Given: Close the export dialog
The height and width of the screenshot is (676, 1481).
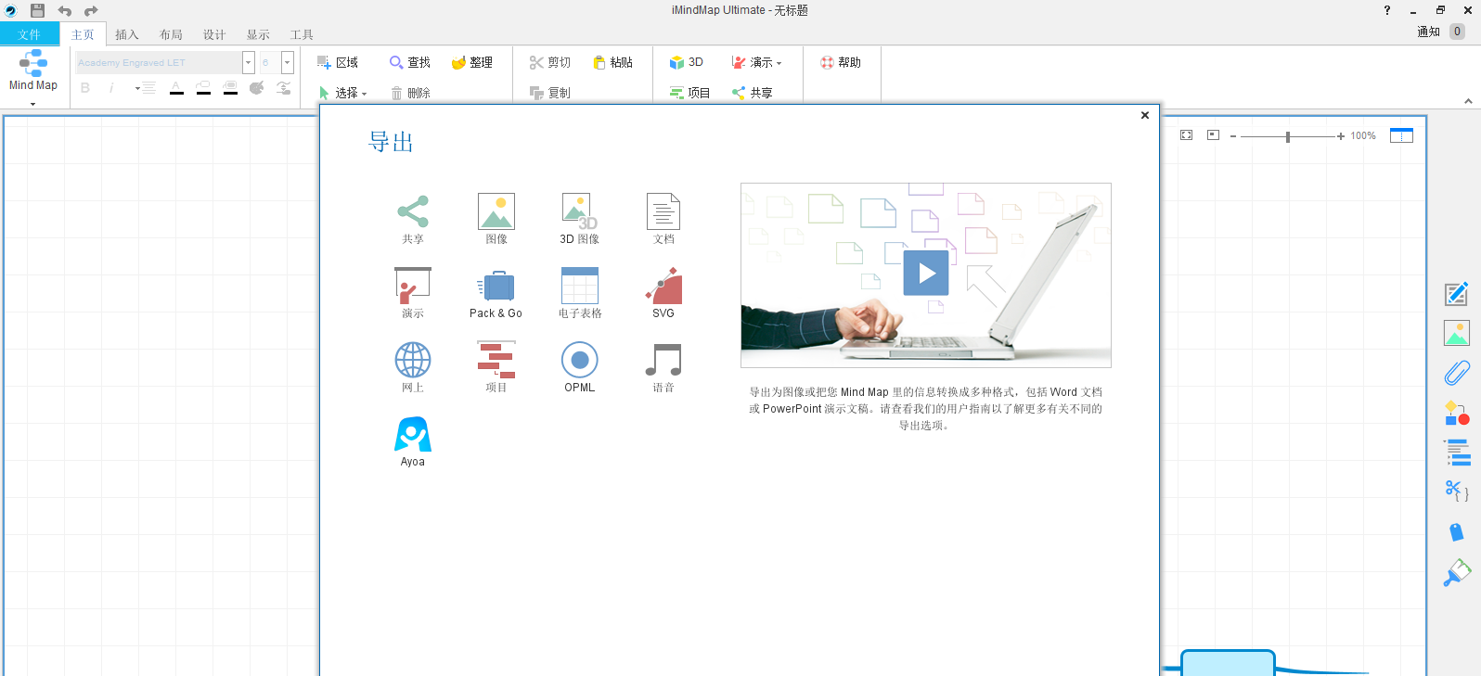Looking at the screenshot, I should point(1145,115).
